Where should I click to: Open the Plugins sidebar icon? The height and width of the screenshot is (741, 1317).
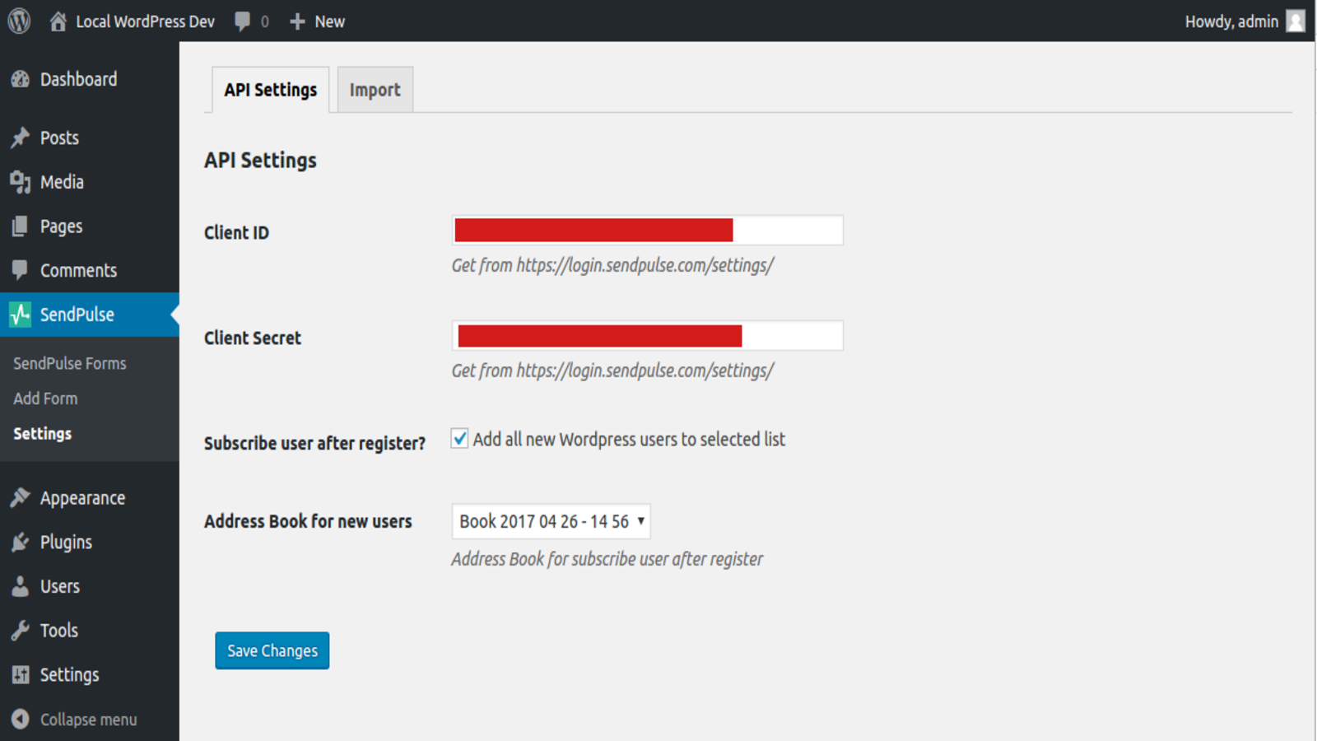click(x=20, y=542)
